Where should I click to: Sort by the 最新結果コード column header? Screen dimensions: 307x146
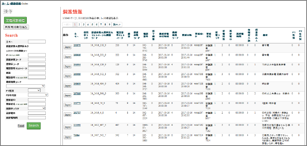(x=175, y=35)
